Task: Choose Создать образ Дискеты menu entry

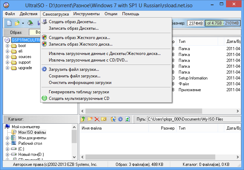Action: 106,22
